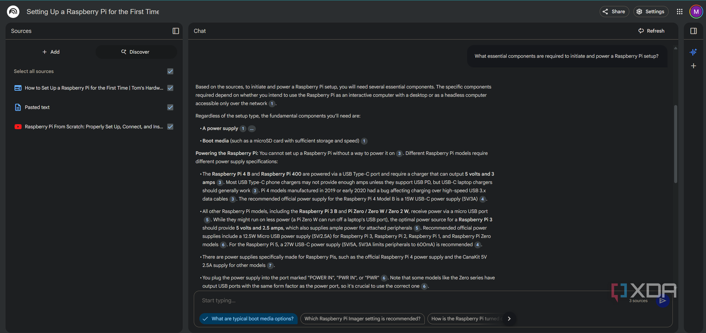Open citation 1 beside 'A power supply'

tap(243, 128)
